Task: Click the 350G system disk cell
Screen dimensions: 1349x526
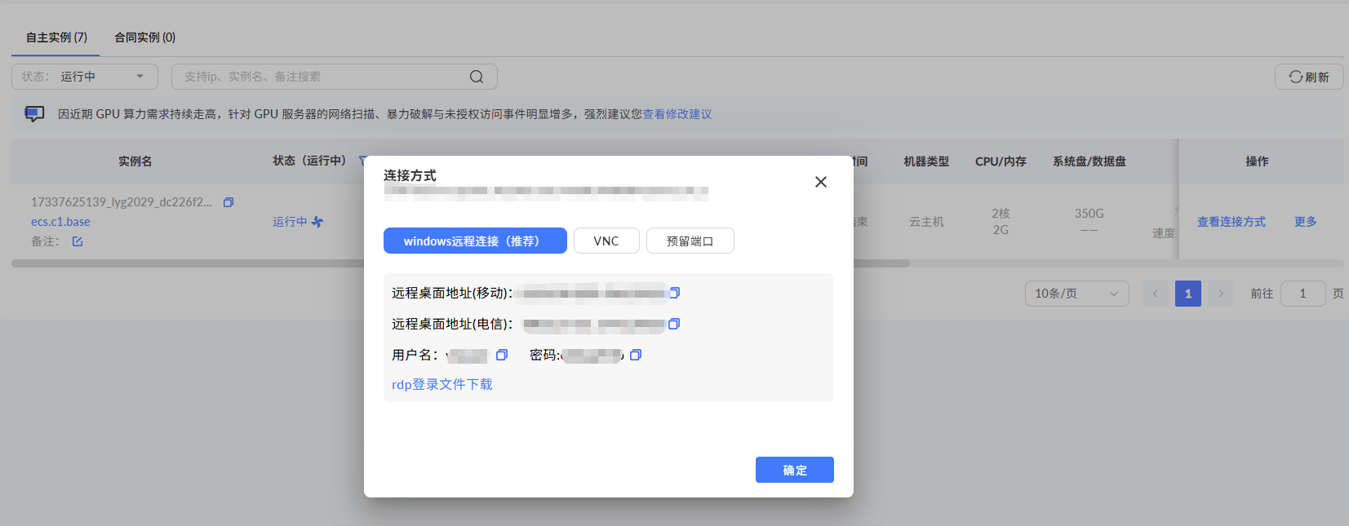Action: pyautogui.click(x=1089, y=214)
